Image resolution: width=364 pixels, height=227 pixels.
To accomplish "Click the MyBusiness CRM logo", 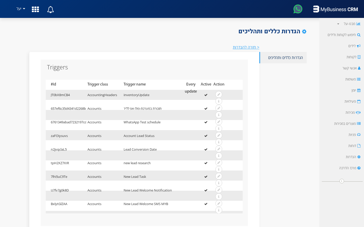I will (x=335, y=9).
